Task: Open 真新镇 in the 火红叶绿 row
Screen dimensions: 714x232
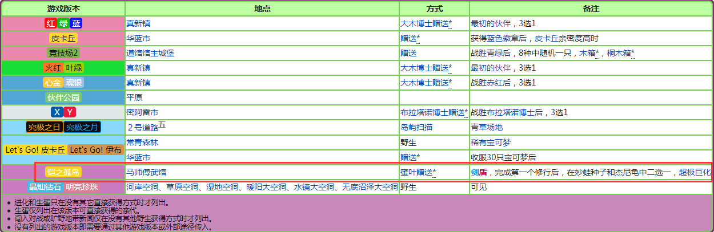Action: [138, 68]
